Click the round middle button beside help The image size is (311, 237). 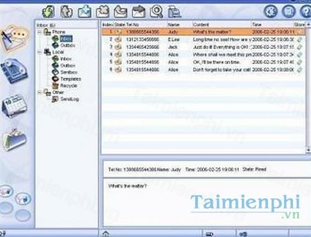tap(289, 11)
